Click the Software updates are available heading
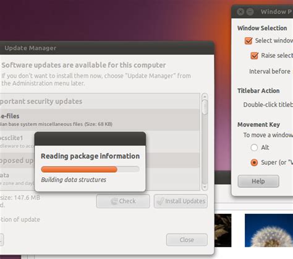The height and width of the screenshot is (259, 293). [83, 65]
